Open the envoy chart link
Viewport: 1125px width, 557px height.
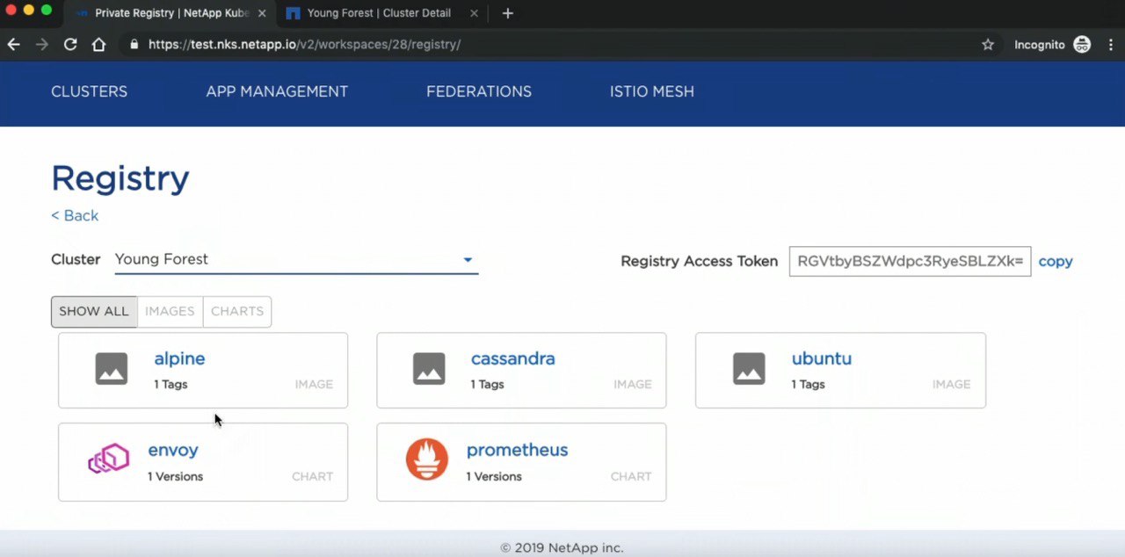click(x=173, y=450)
